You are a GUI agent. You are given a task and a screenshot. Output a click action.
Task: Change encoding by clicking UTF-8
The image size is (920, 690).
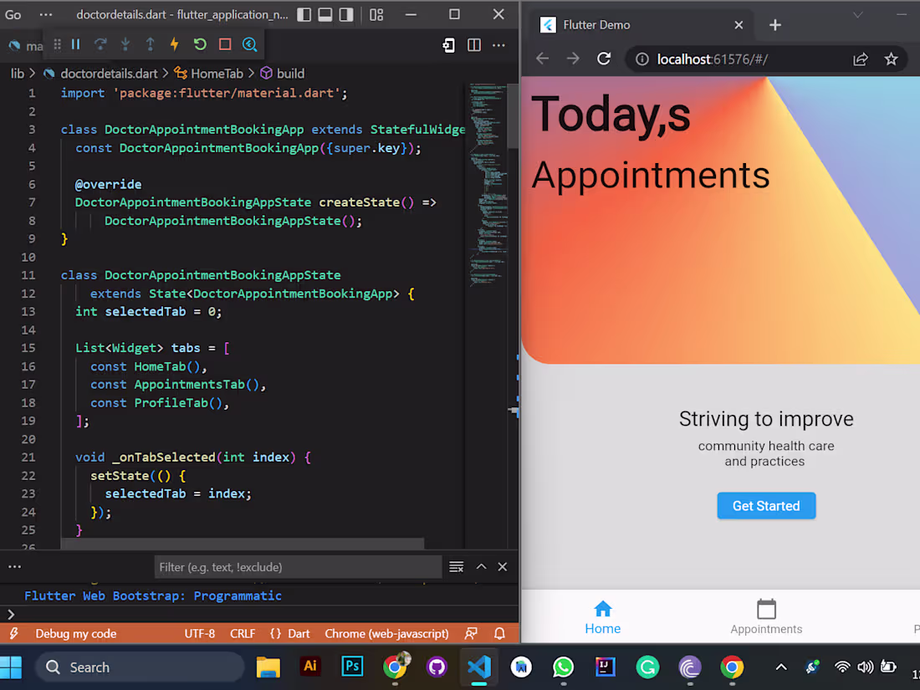pos(200,633)
